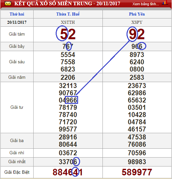
Task: Click the Giải nhất number 33706
Action: click(68, 162)
